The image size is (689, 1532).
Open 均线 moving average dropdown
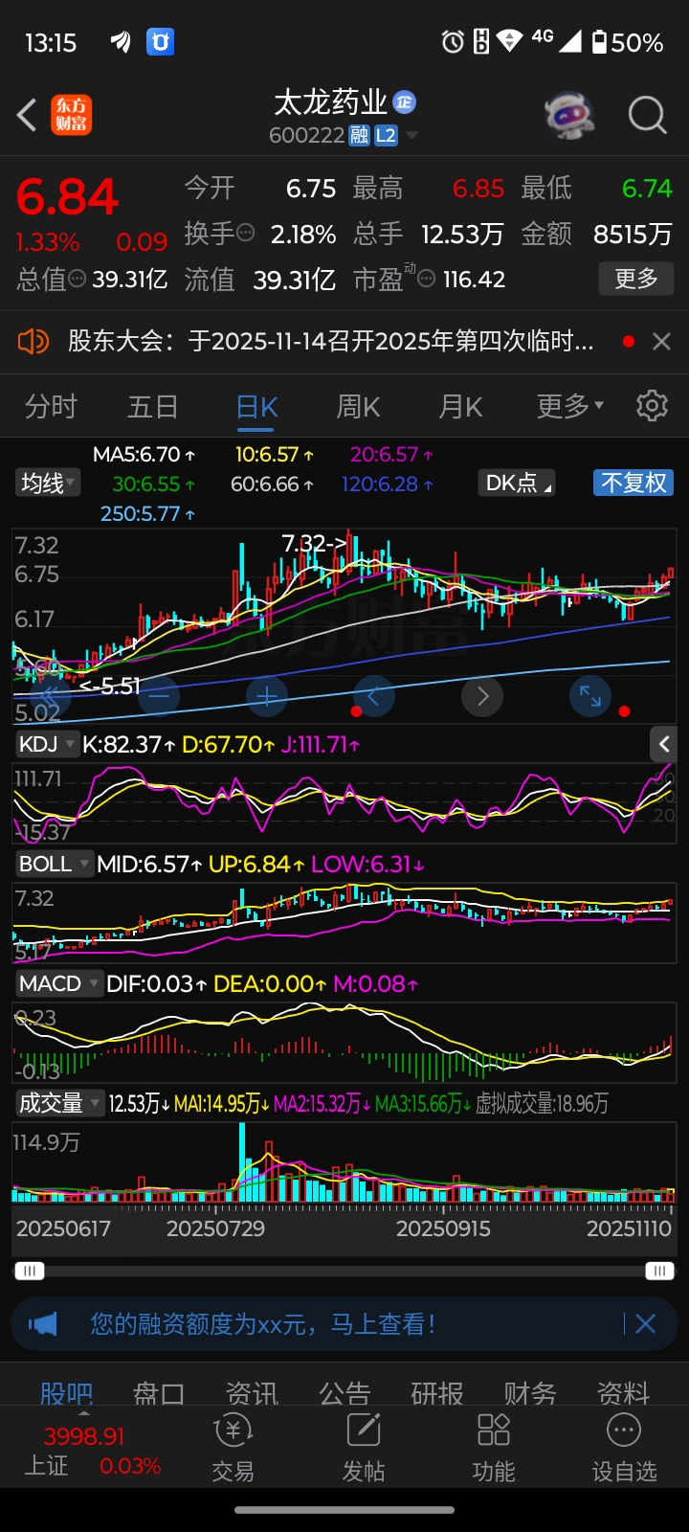pyautogui.click(x=48, y=483)
